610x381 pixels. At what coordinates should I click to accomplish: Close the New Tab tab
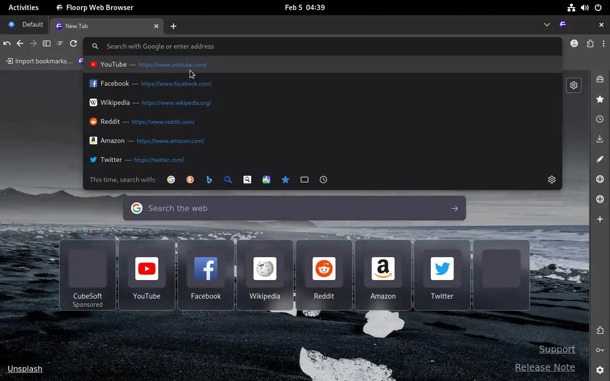click(156, 26)
